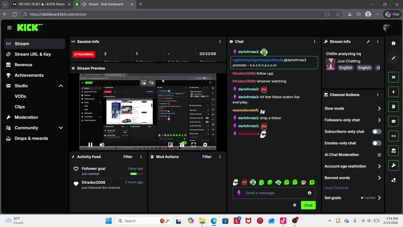Screen dimensions: 403x227
Task: Open Activity Feed options menu
Action: point(141,157)
